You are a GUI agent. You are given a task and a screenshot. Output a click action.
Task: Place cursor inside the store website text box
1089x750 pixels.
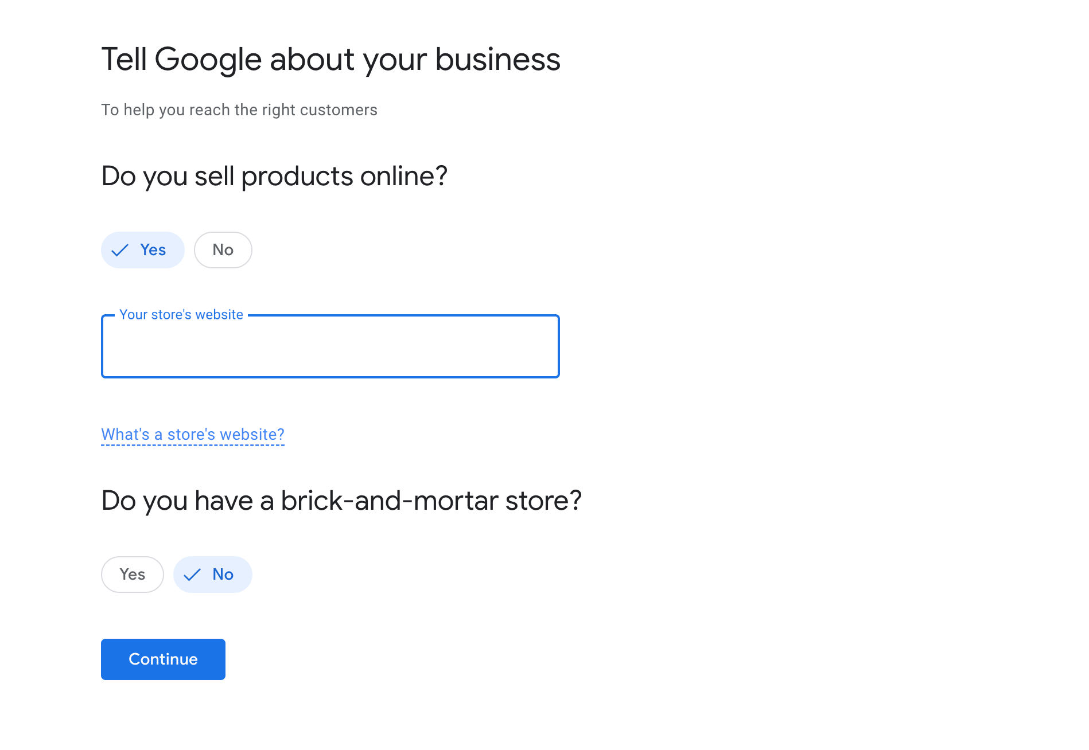(330, 346)
